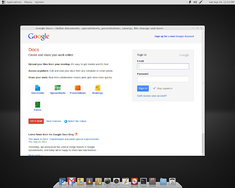Screen dimensions: 235x188
Task: Toggle the Stay signed in checkbox
Action: pos(154,88)
